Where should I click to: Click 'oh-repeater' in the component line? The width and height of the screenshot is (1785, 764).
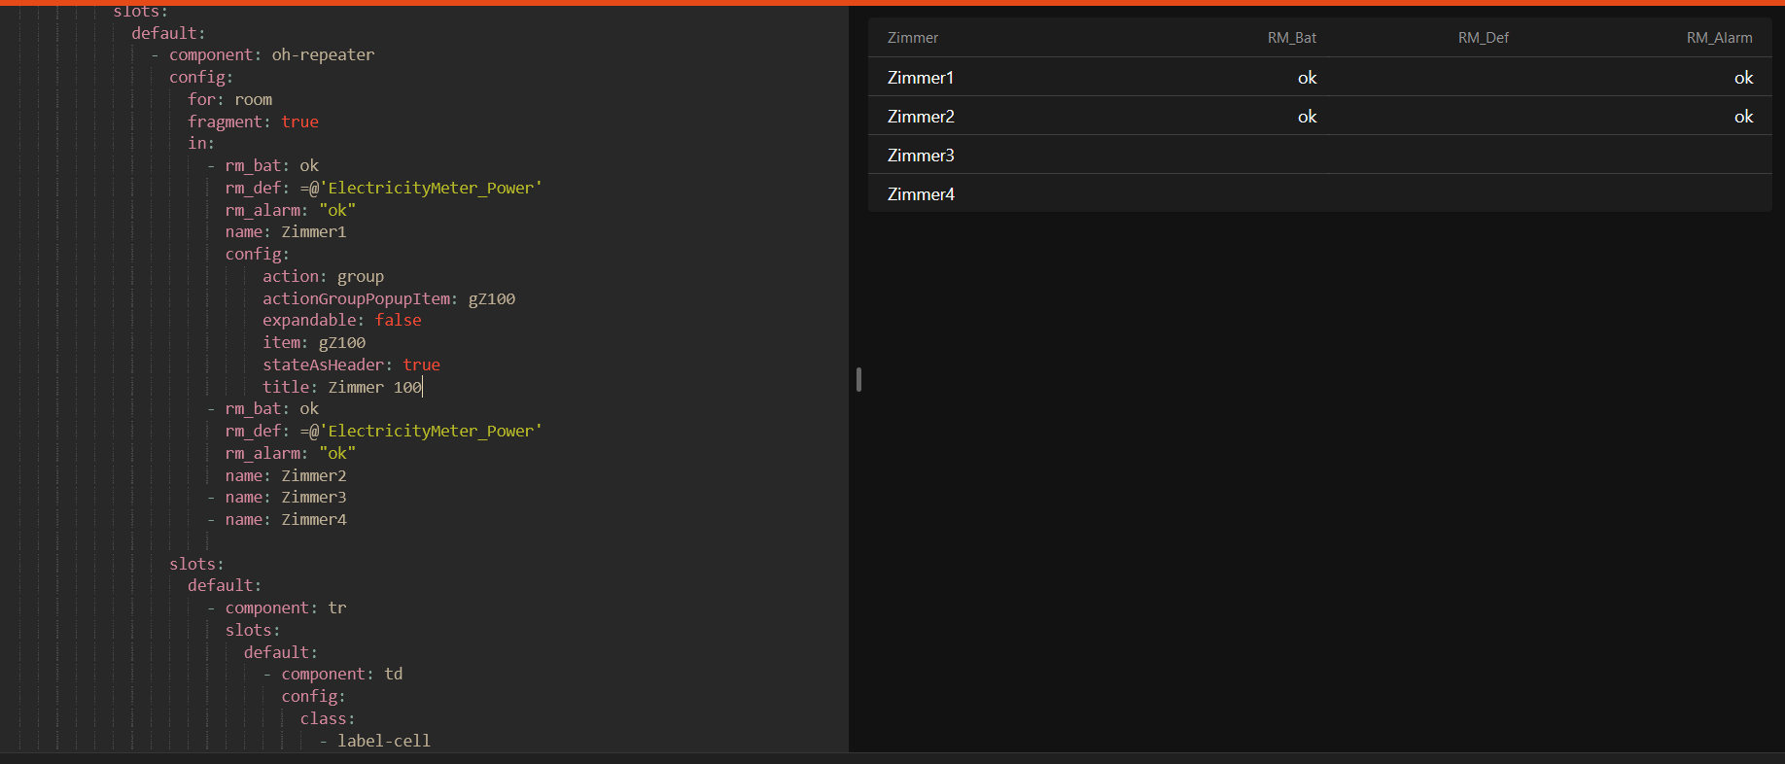click(x=323, y=55)
